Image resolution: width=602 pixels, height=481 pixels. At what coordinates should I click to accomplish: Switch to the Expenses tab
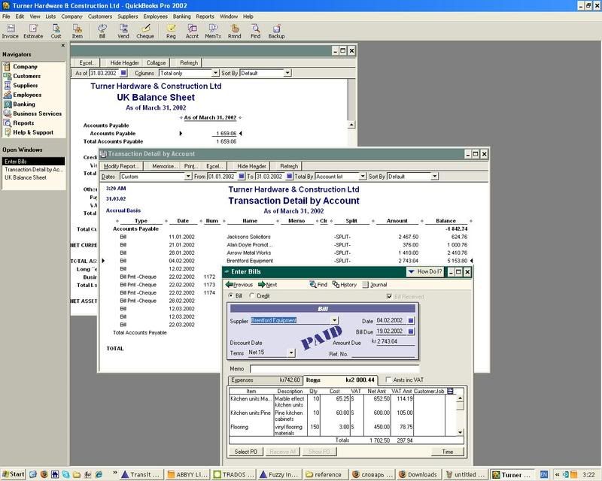pos(266,380)
